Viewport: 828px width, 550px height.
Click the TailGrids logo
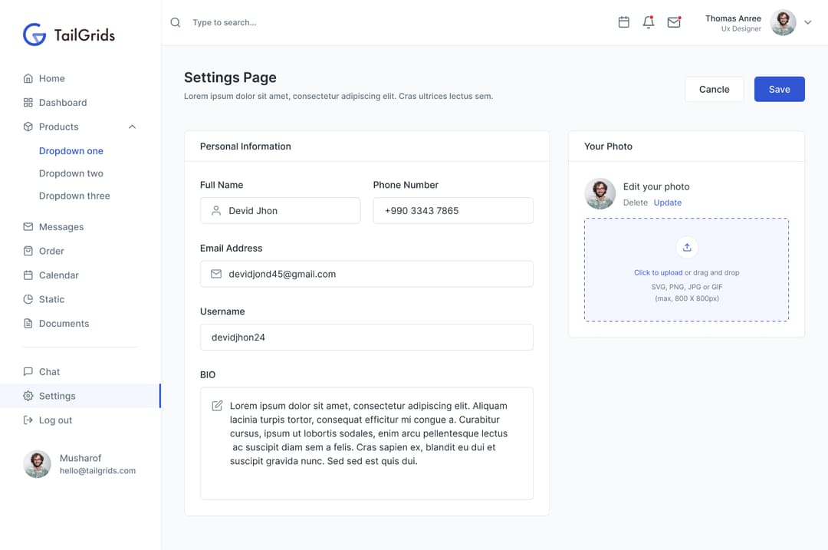(x=69, y=34)
